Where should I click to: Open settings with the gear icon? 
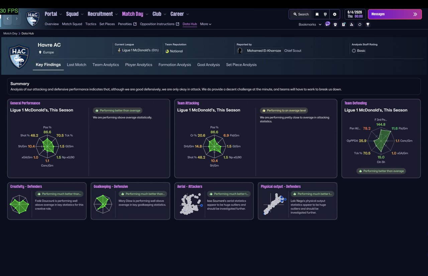pos(335,14)
